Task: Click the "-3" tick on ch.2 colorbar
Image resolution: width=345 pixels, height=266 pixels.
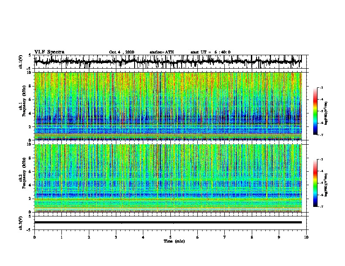Action: pos(321,160)
